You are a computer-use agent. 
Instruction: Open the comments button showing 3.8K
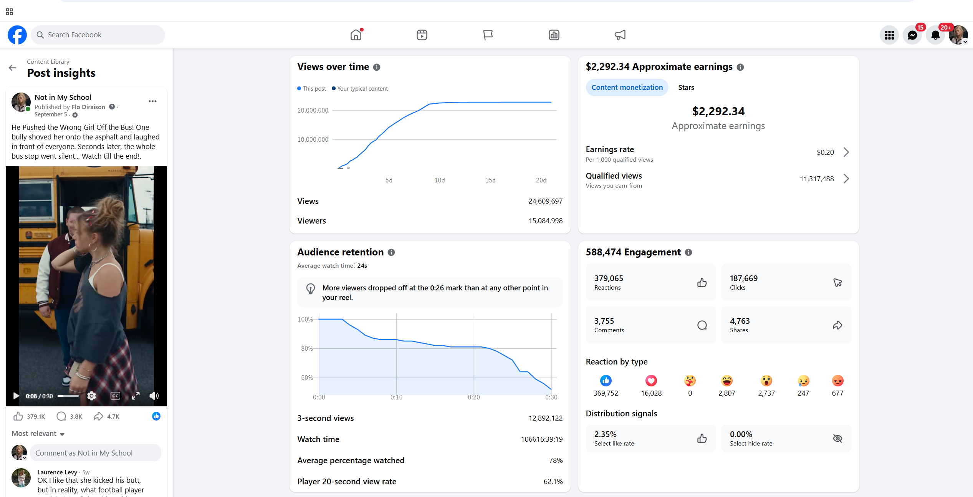[69, 416]
